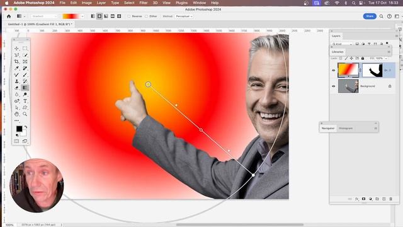Image resolution: width=403 pixels, height=227 pixels.
Task: Create a new layer icon
Action: (384, 199)
